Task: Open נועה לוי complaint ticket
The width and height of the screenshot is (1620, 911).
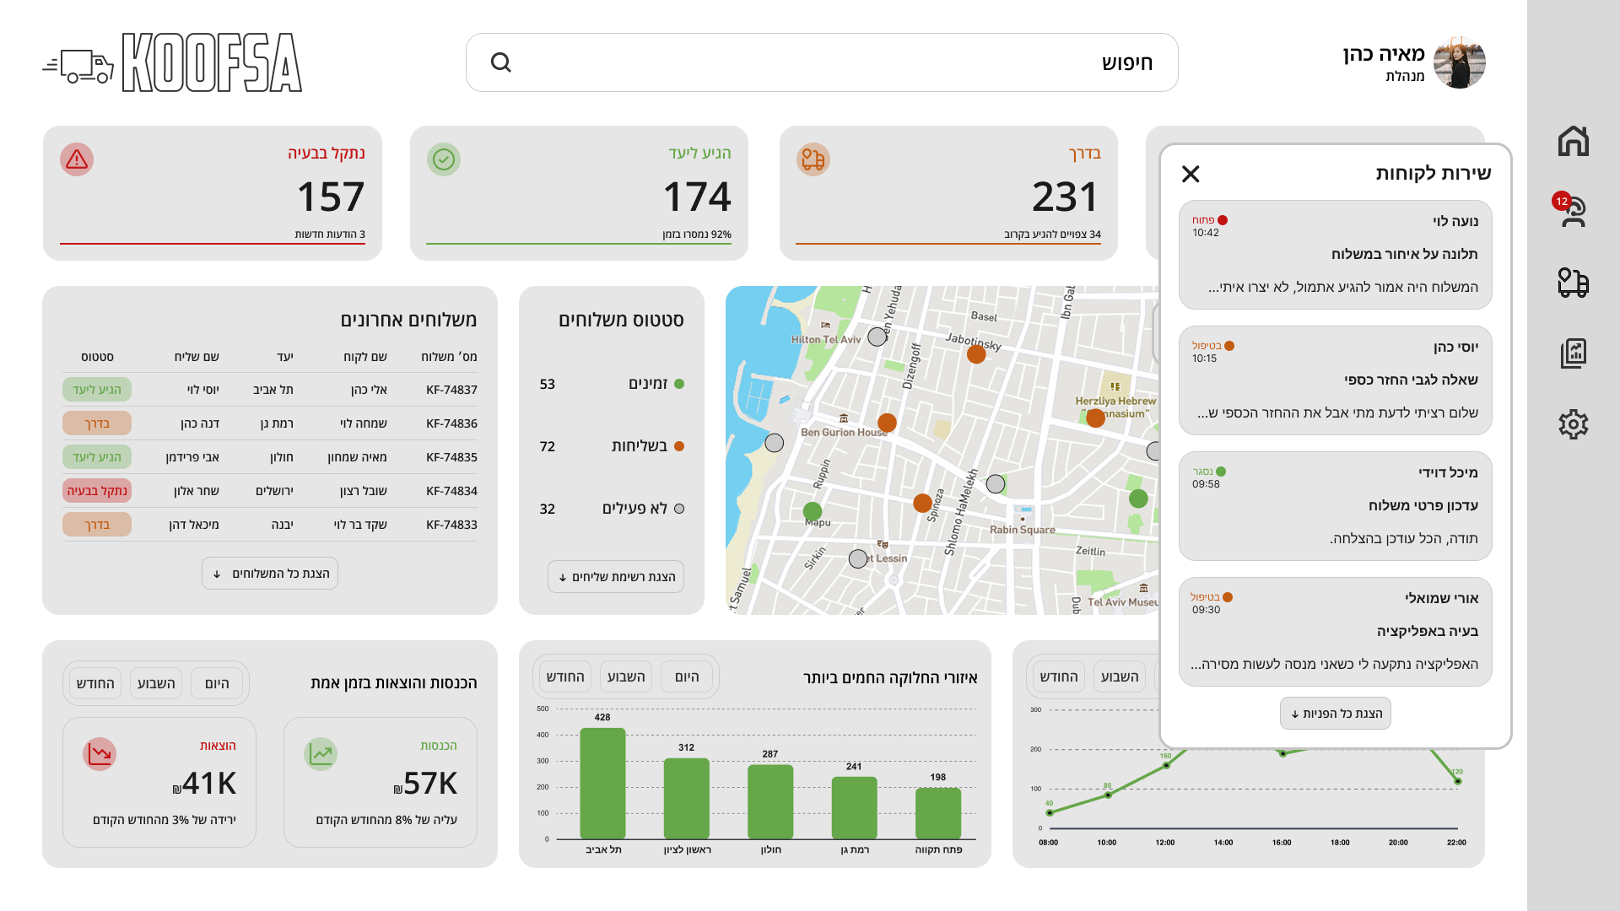Action: pyautogui.click(x=1336, y=255)
